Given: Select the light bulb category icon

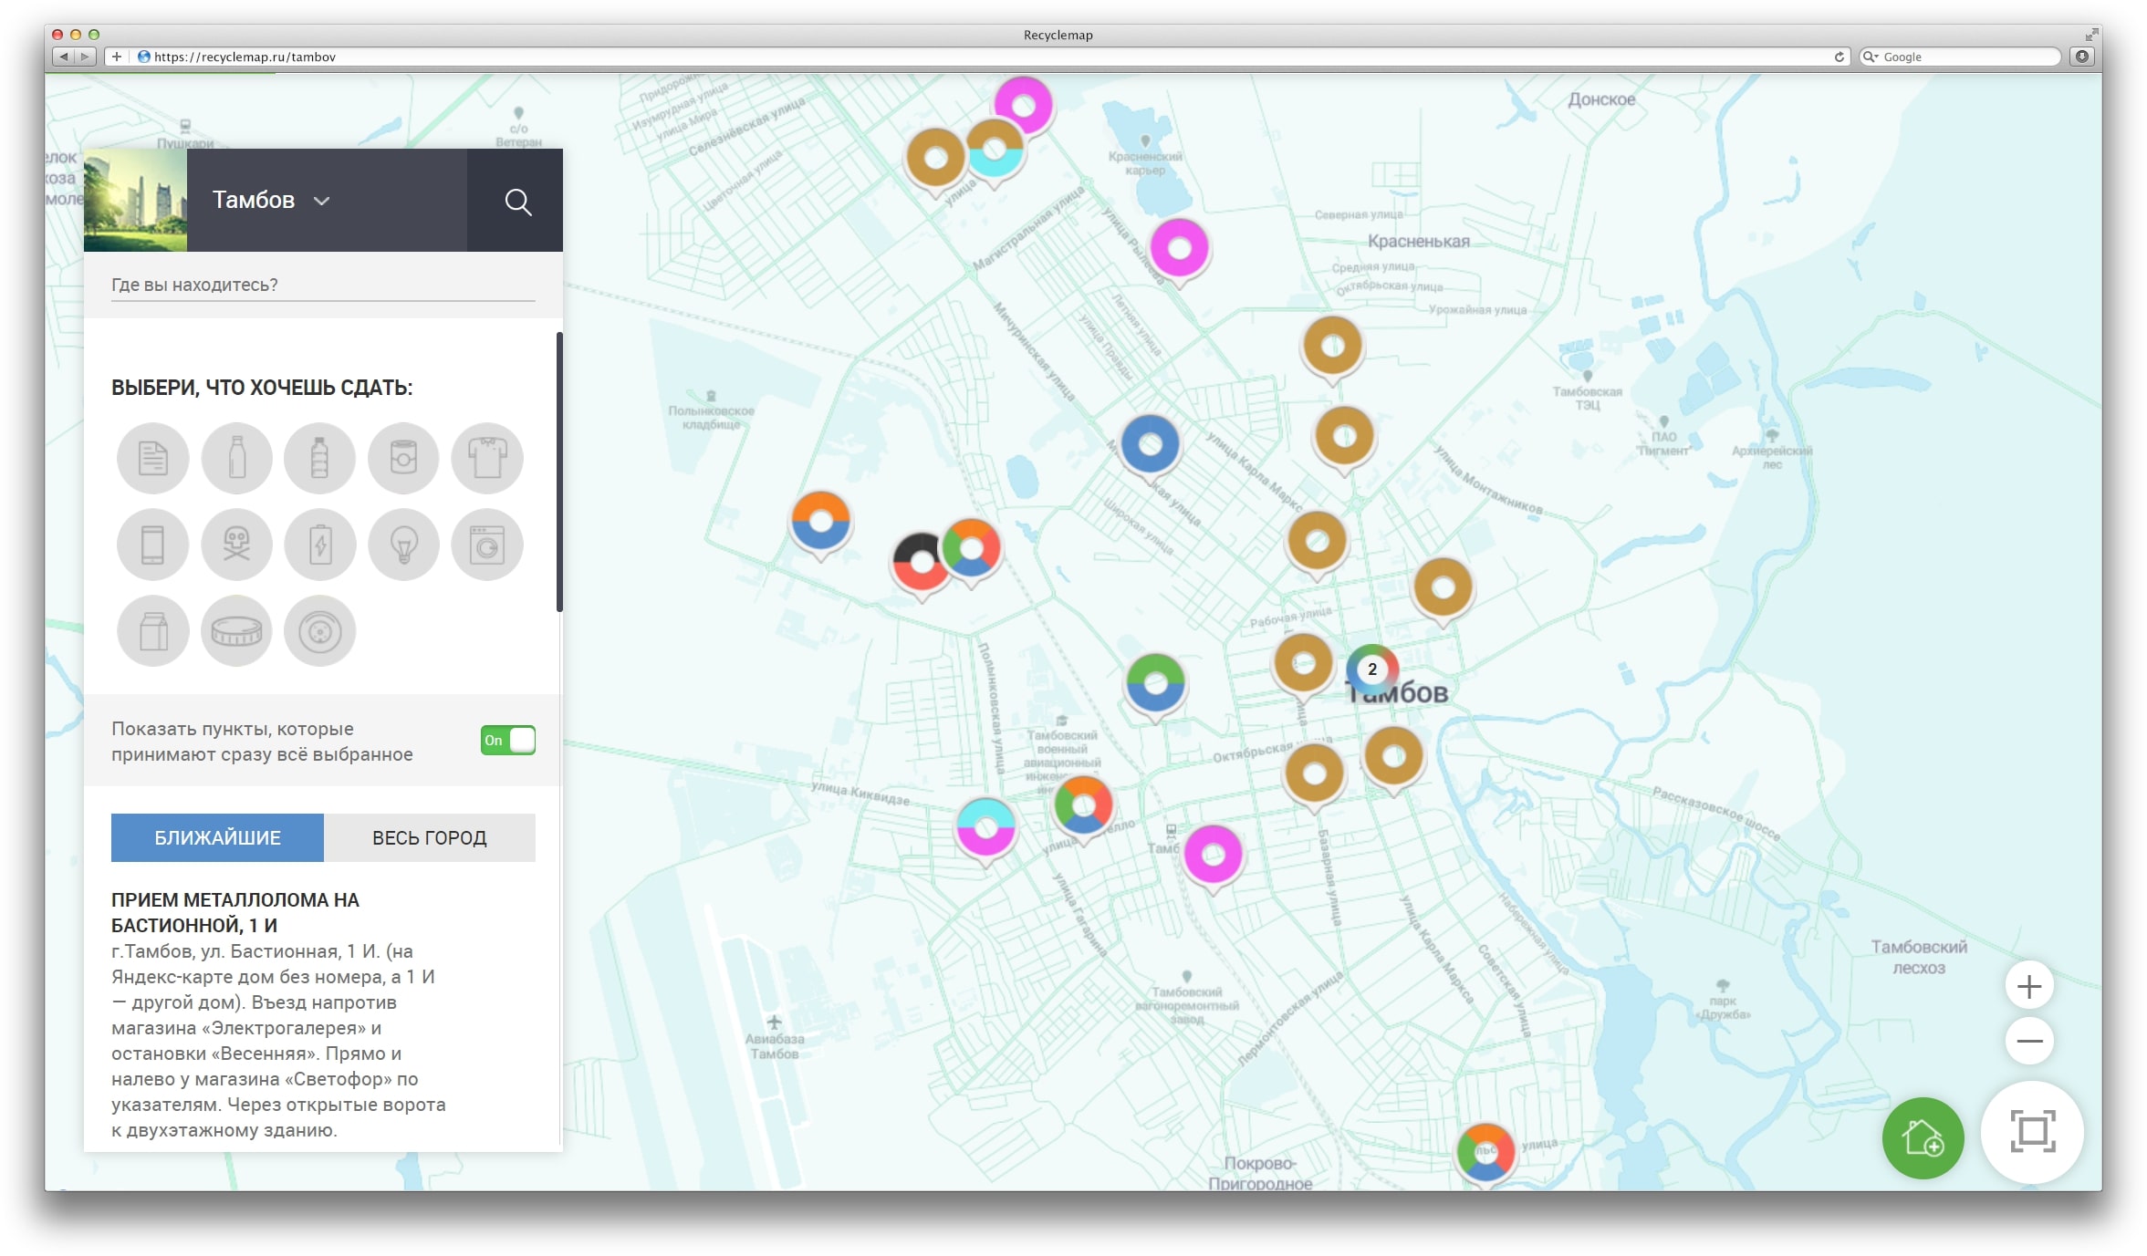Looking at the screenshot, I should coord(403,545).
